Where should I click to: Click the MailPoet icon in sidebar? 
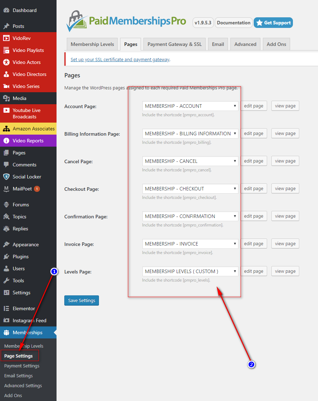[x=6, y=189]
